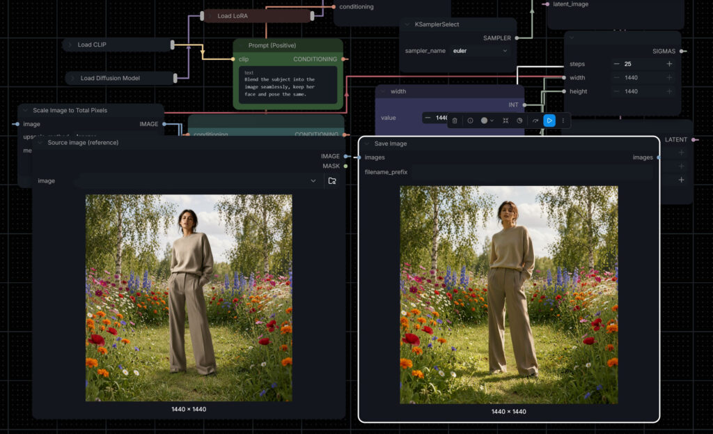Browse files with folder search icon
The height and width of the screenshot is (434, 713).
point(332,180)
